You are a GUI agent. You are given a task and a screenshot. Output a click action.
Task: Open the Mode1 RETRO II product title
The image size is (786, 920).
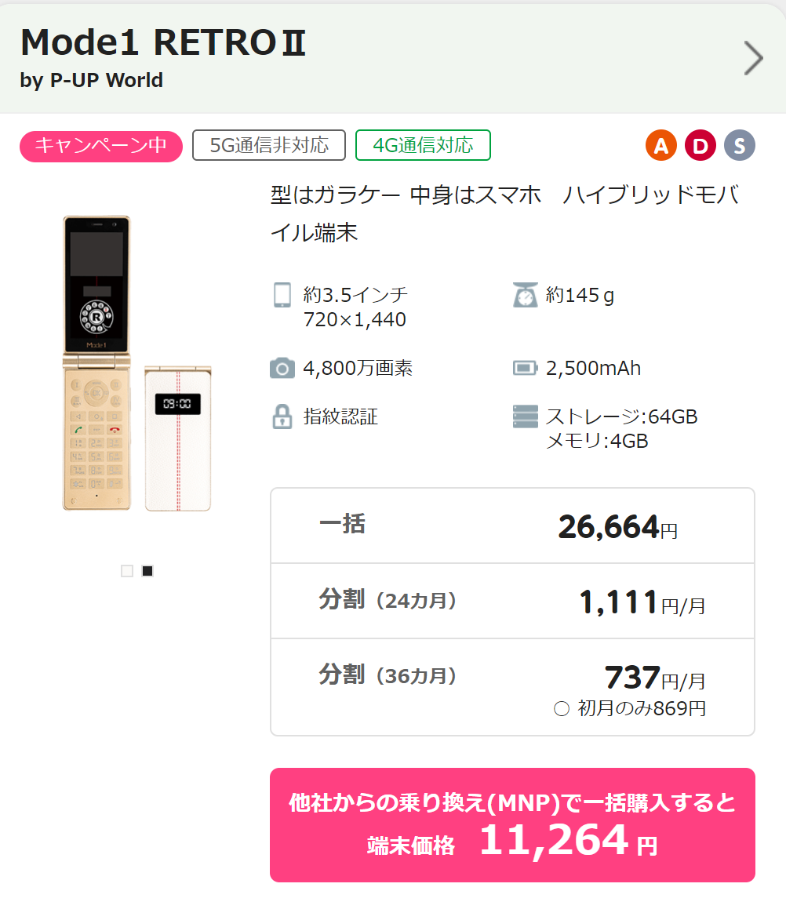pos(163,42)
